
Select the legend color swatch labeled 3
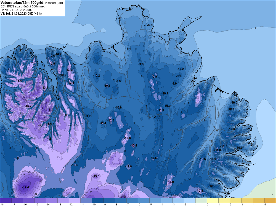click(247, 200)
